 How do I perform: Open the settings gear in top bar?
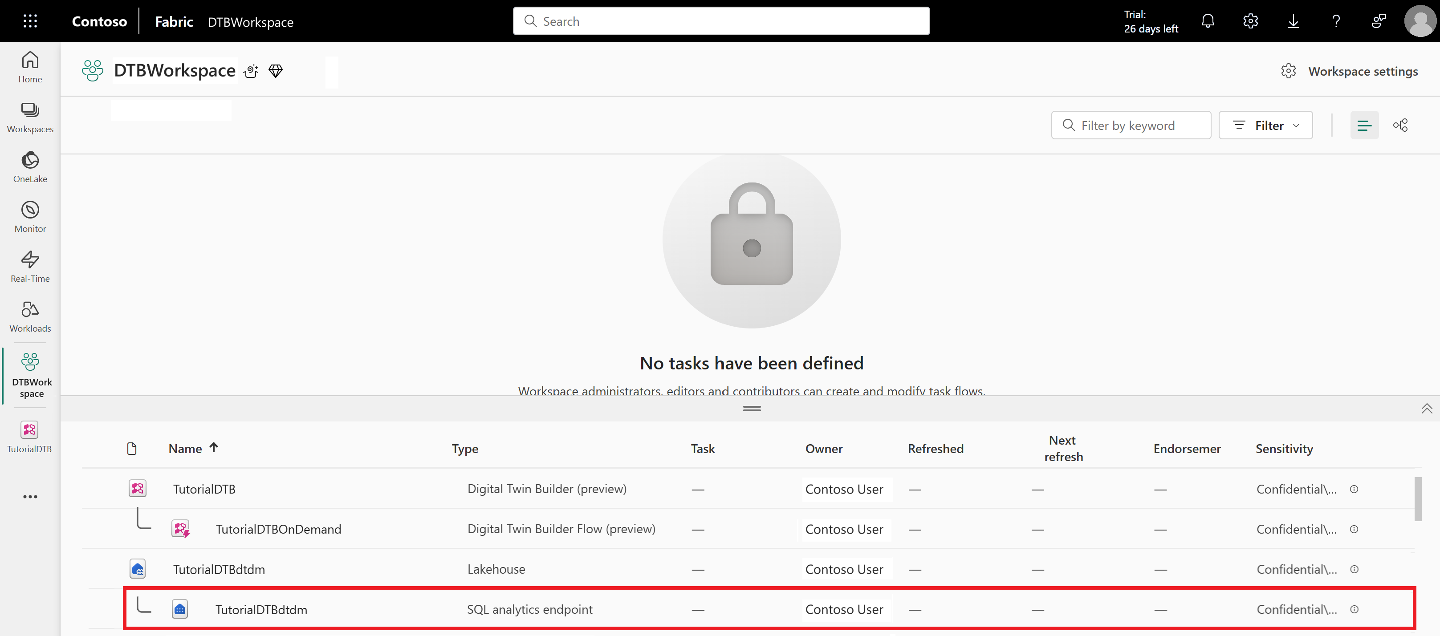pyautogui.click(x=1250, y=20)
